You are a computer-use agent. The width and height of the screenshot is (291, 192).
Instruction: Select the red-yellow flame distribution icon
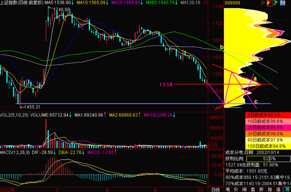coord(269,3)
